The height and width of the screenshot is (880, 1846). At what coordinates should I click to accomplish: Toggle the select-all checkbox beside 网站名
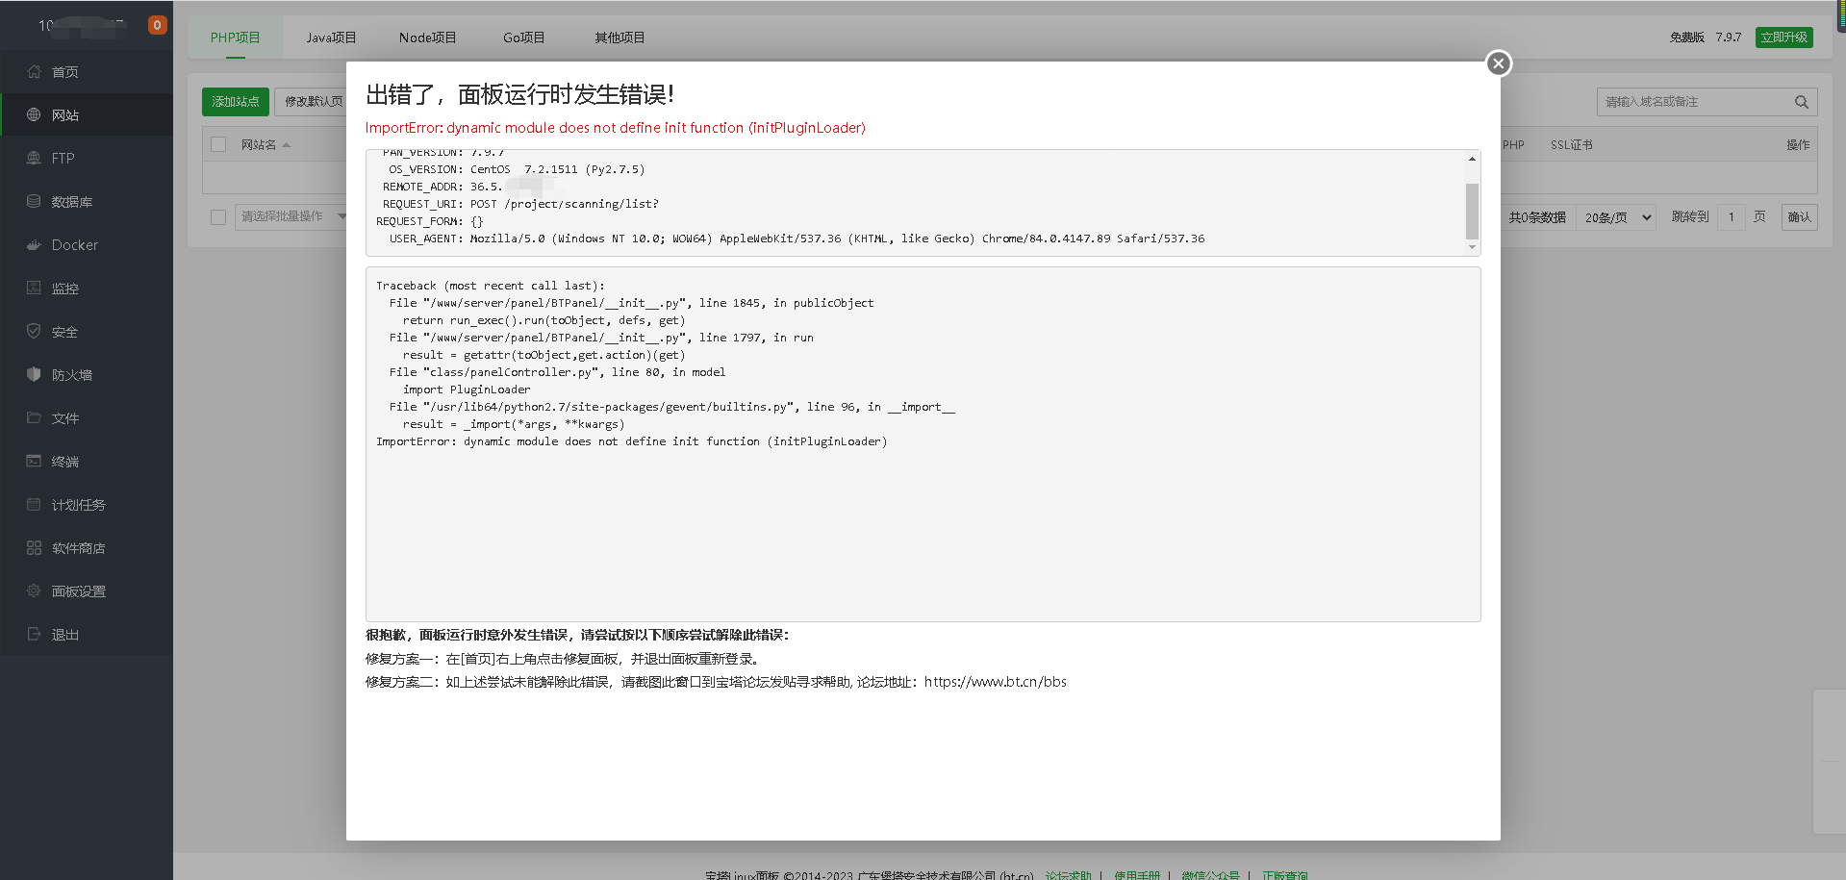218,144
